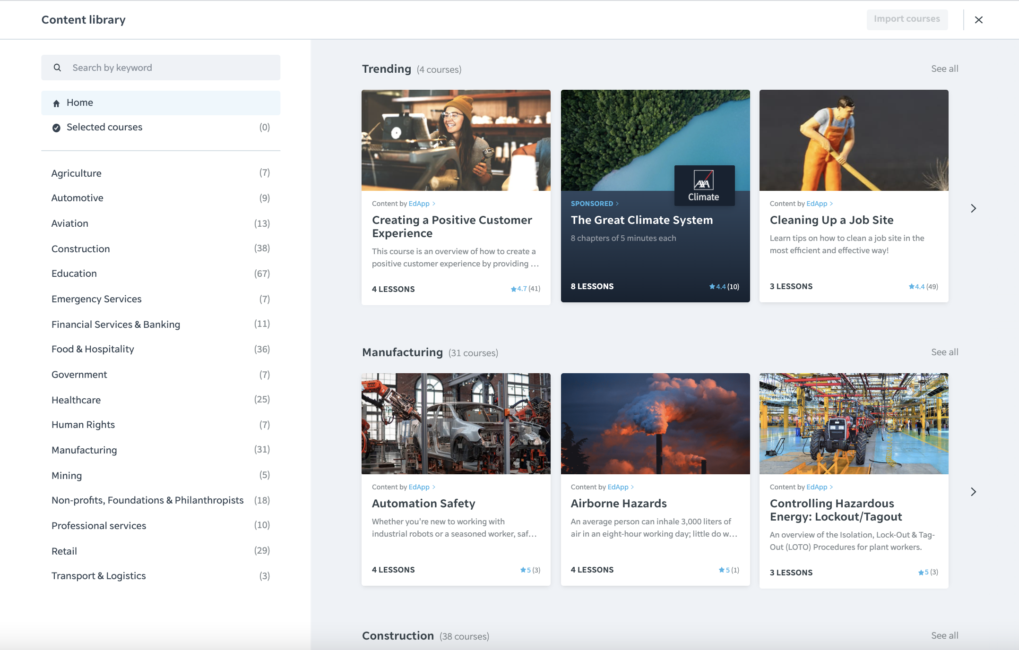Click the Import courses button
This screenshot has width=1019, height=650.
[x=907, y=19]
